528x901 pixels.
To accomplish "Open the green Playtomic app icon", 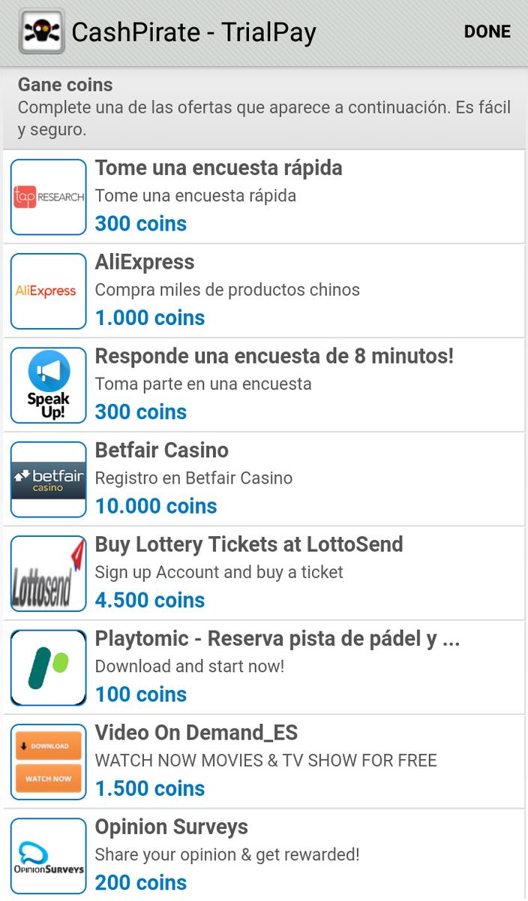I will [x=49, y=667].
